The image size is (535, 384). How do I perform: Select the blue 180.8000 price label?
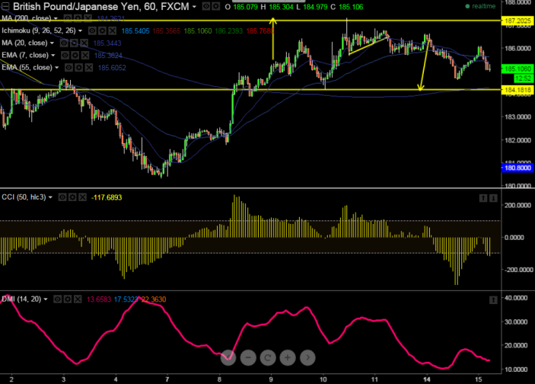517,168
